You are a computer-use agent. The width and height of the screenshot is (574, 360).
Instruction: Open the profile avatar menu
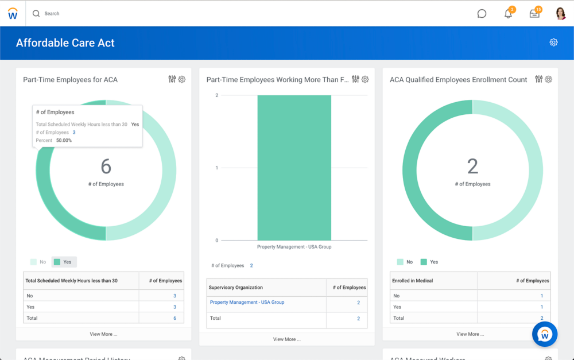tap(560, 13)
